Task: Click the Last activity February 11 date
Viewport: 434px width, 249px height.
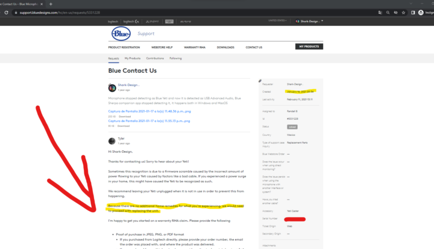Action: point(300,99)
